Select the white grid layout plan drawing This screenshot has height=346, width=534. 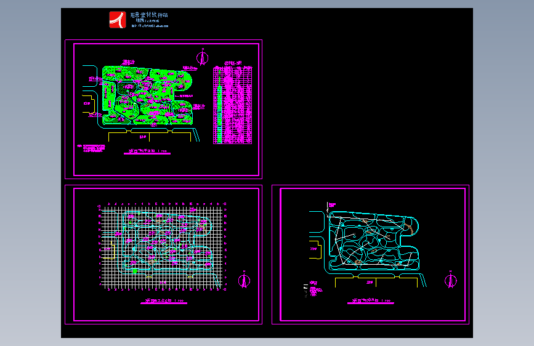[163, 247]
